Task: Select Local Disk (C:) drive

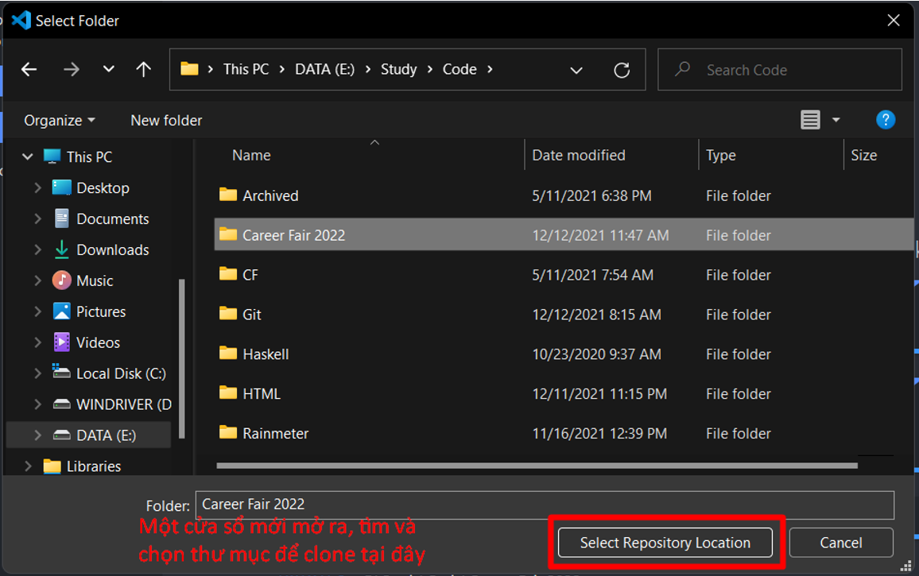Action: coord(121,373)
